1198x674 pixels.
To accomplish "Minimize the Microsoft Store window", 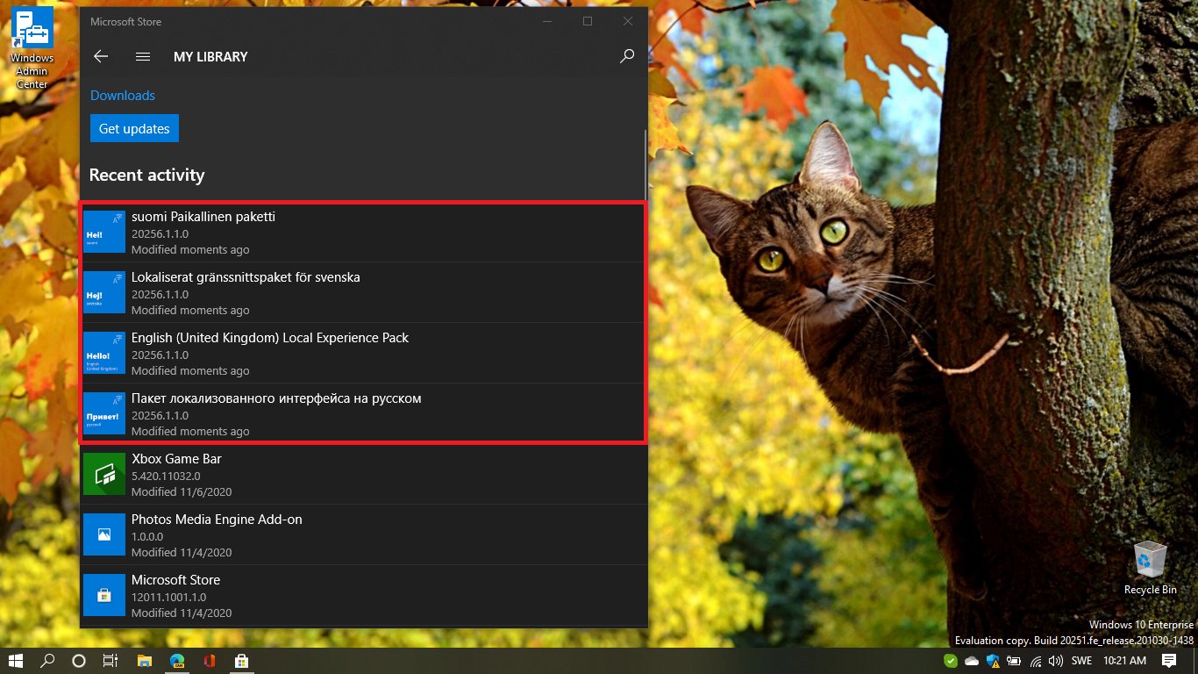I will (x=548, y=21).
